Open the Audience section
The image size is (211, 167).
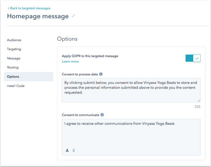pyautogui.click(x=14, y=40)
